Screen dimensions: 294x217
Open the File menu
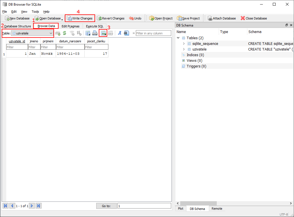5,12
